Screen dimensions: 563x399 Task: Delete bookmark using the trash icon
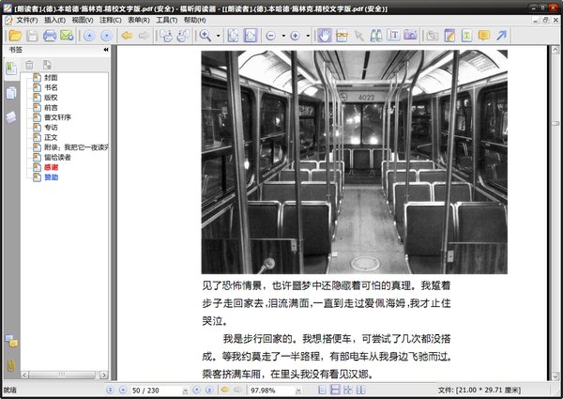click(x=30, y=65)
